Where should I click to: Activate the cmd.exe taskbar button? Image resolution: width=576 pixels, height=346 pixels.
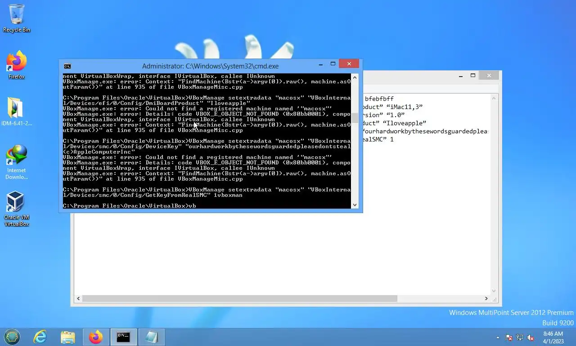tap(123, 337)
